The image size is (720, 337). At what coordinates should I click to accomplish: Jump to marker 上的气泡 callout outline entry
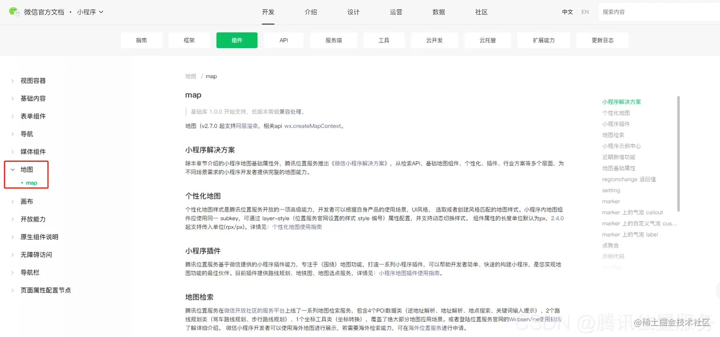632,212
